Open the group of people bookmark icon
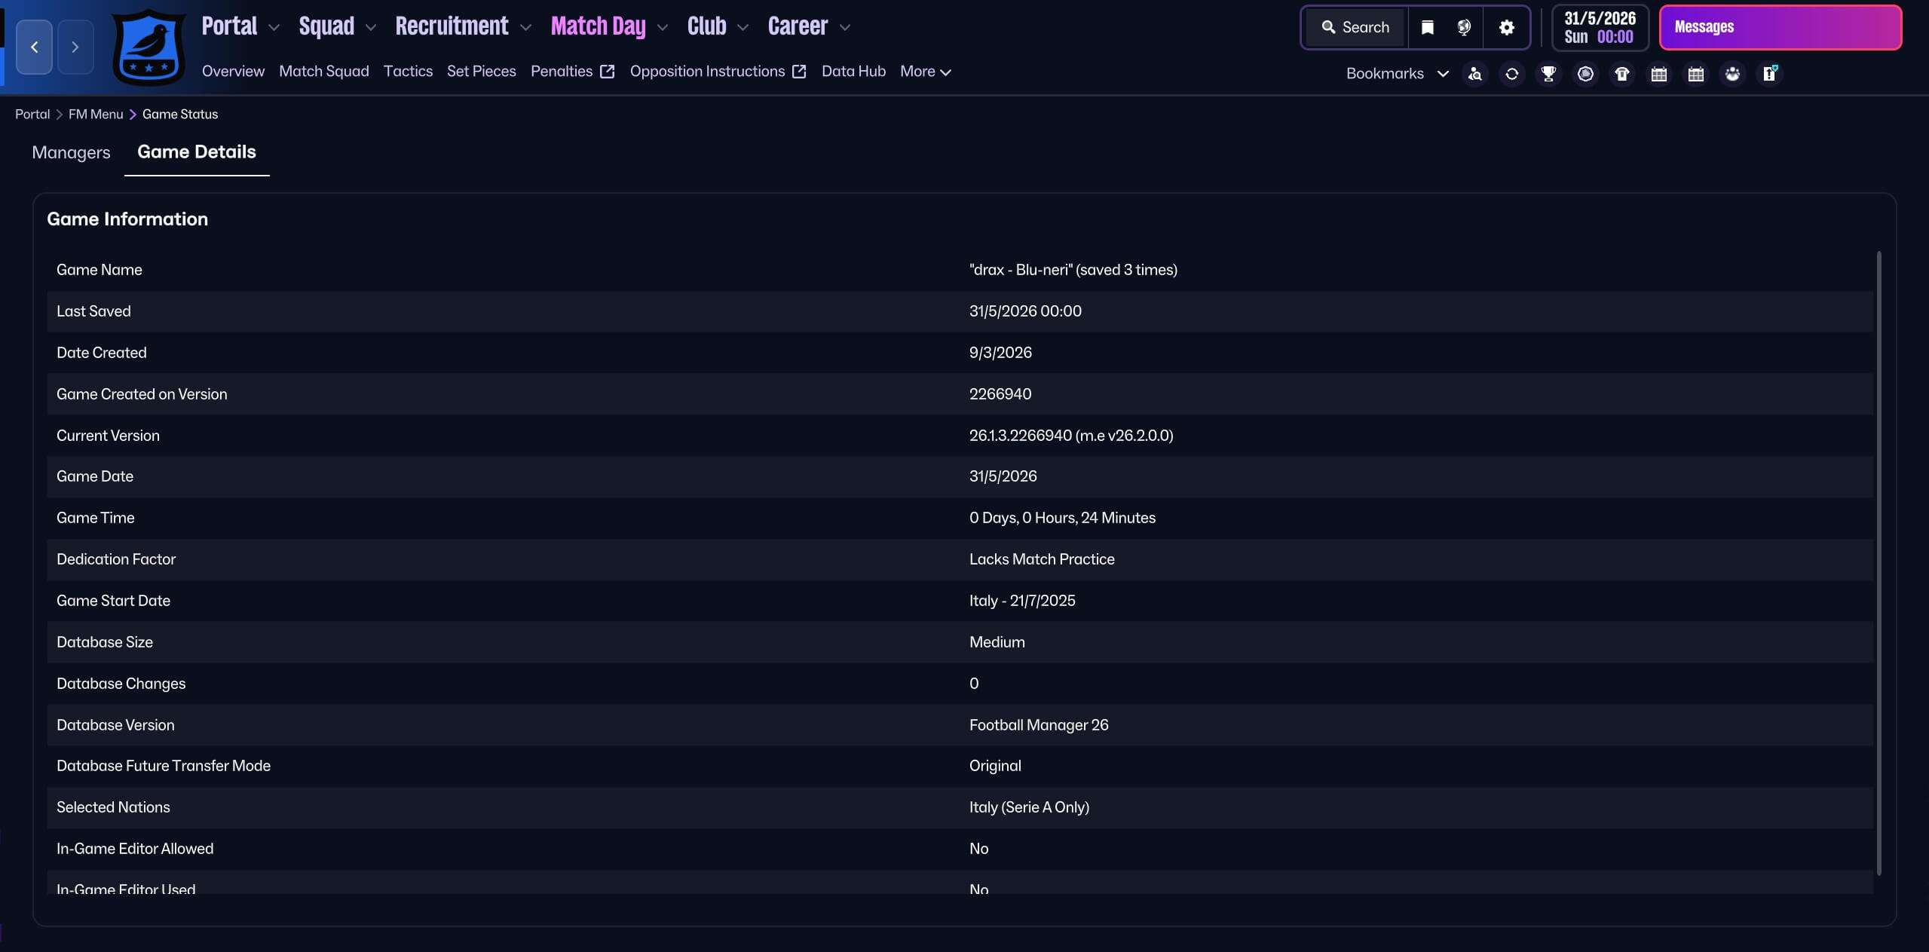The height and width of the screenshot is (952, 1929). 1732,74
